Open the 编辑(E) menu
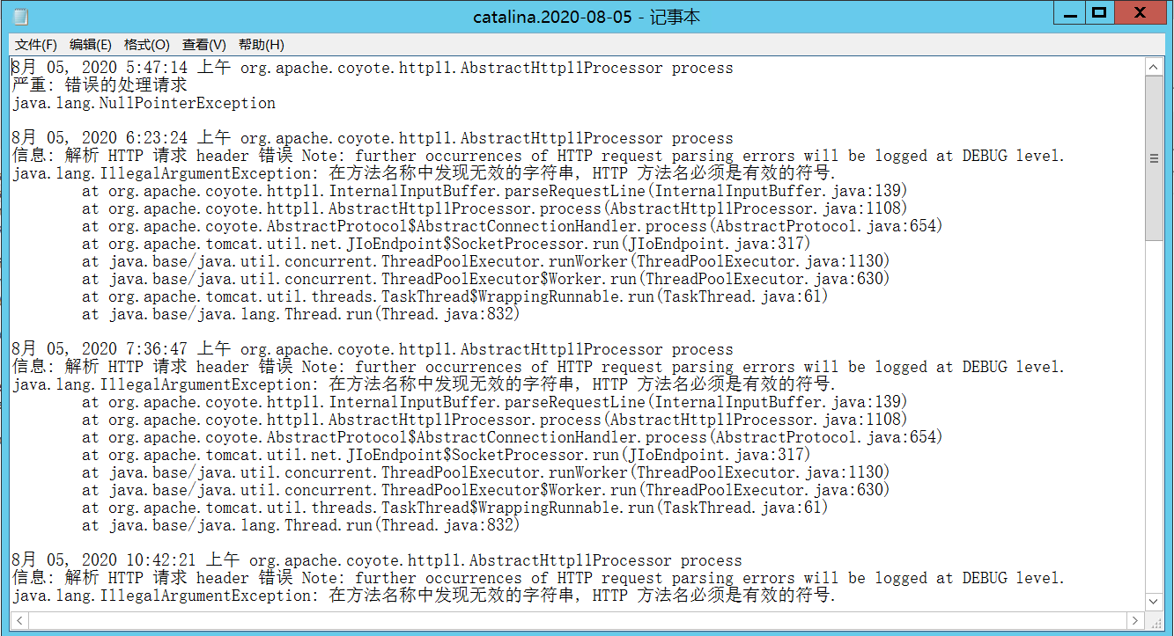 [x=89, y=45]
